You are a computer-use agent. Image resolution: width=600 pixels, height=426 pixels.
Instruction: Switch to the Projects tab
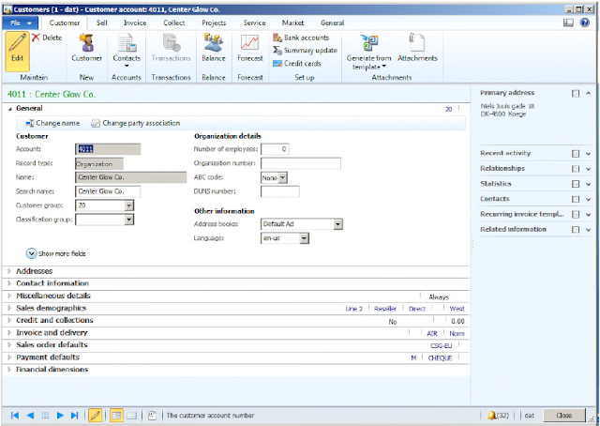[214, 23]
